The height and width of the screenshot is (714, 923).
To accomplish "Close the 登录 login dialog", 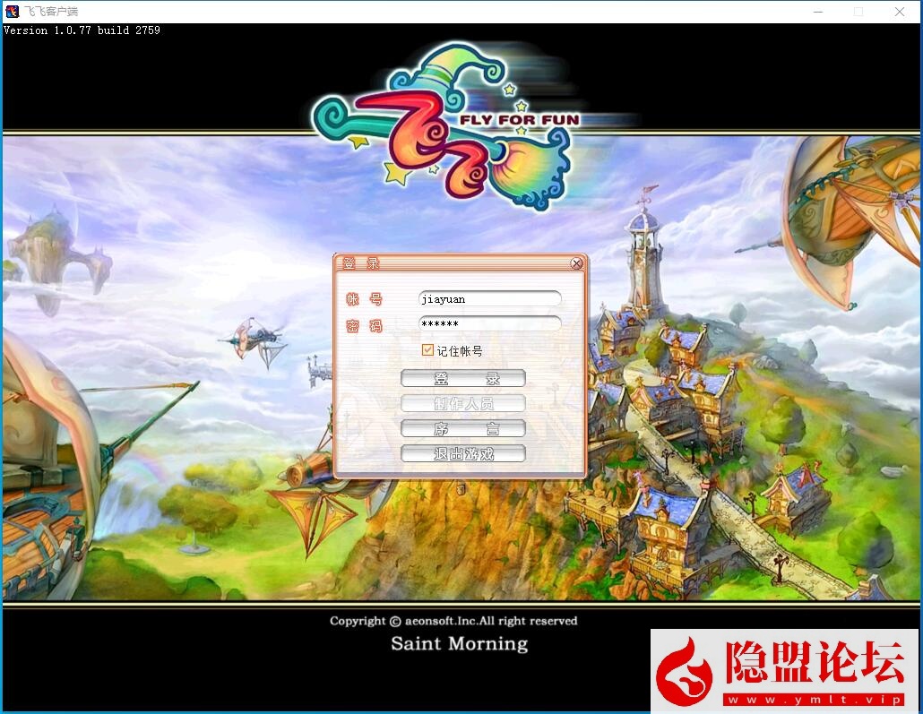I will (576, 263).
